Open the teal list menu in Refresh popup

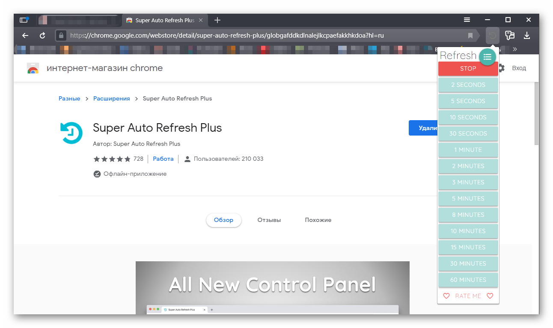(487, 57)
